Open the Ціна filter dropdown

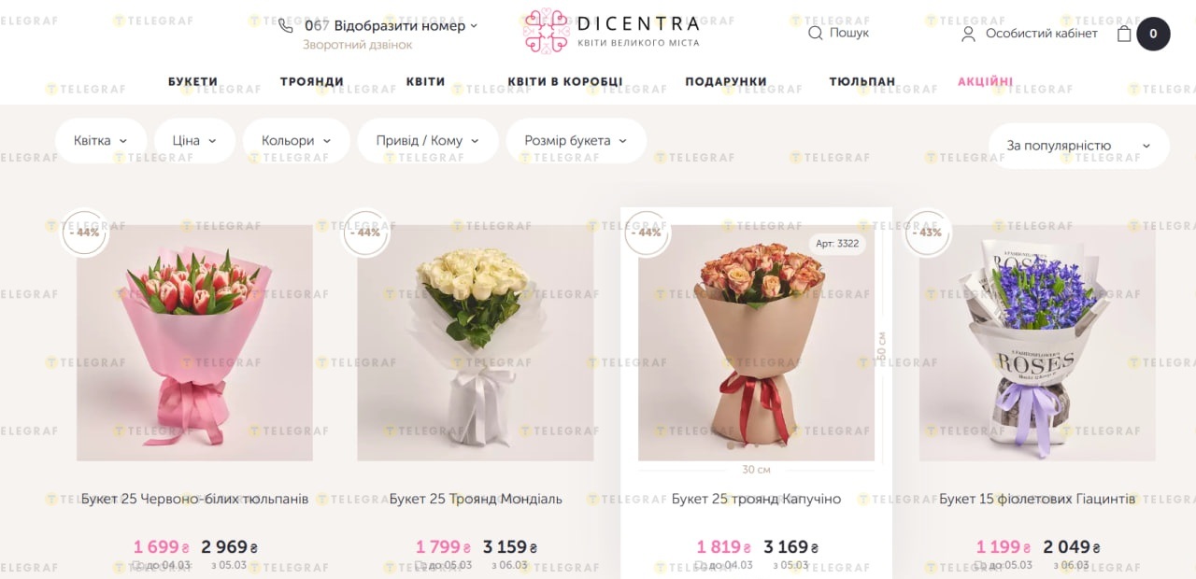click(194, 141)
